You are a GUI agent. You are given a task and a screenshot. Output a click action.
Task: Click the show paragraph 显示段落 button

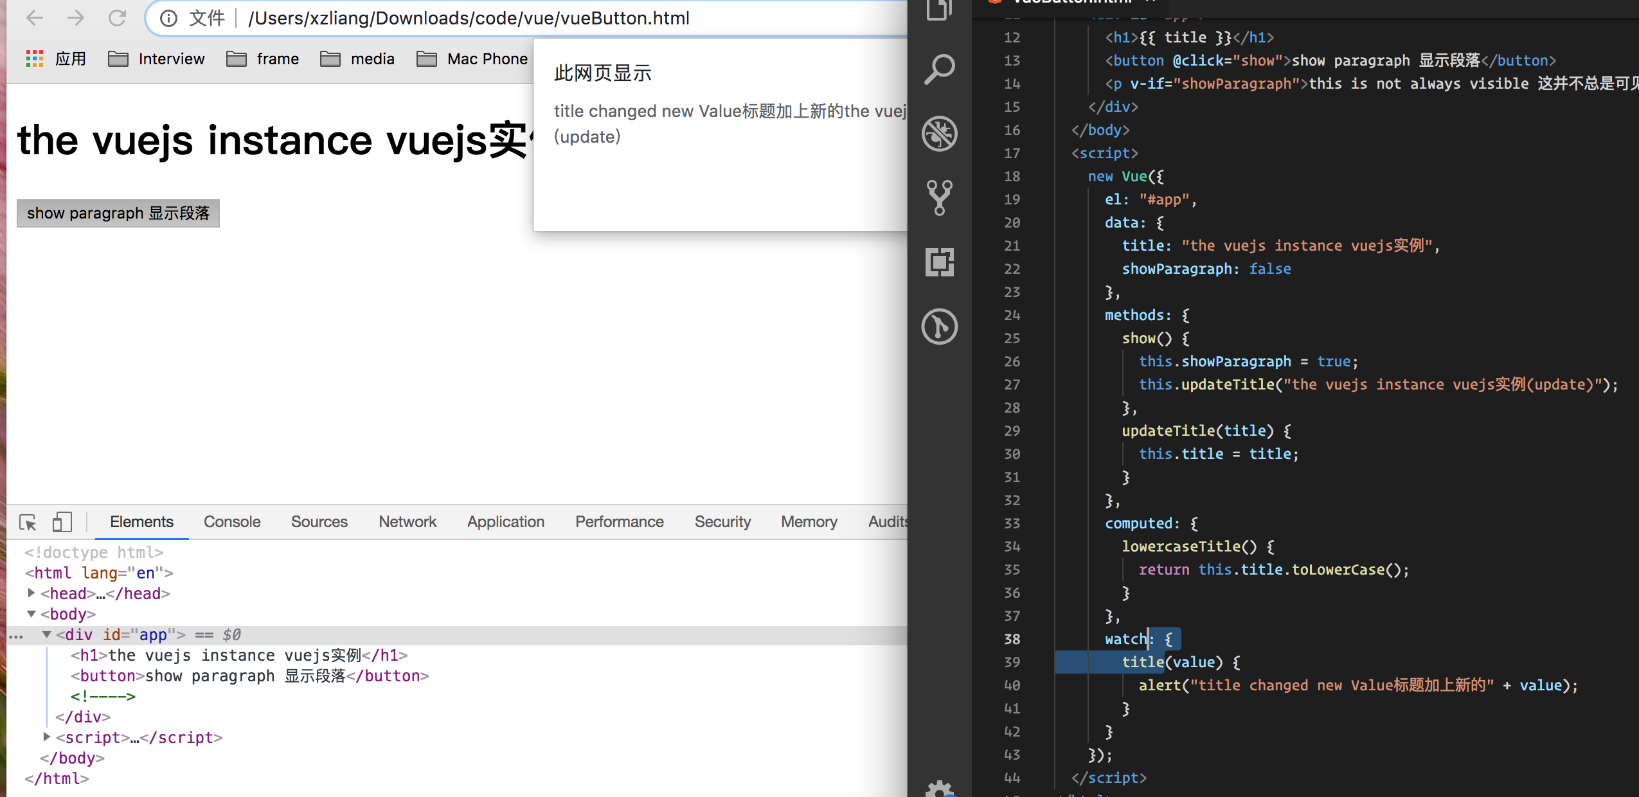[x=118, y=213]
